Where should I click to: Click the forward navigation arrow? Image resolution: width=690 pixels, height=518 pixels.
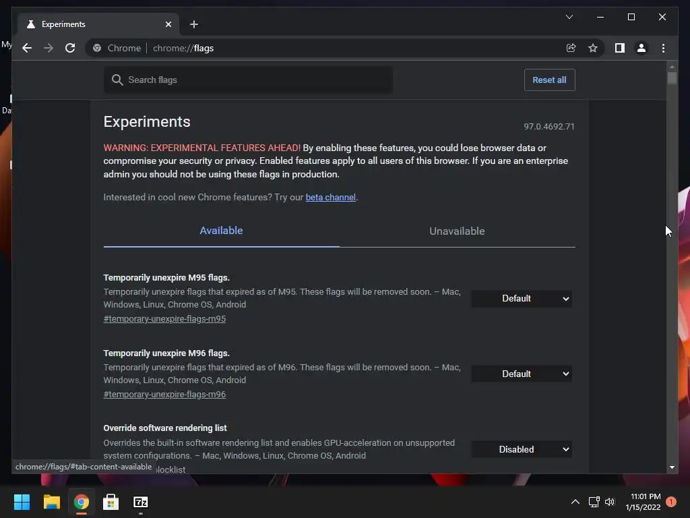49,48
